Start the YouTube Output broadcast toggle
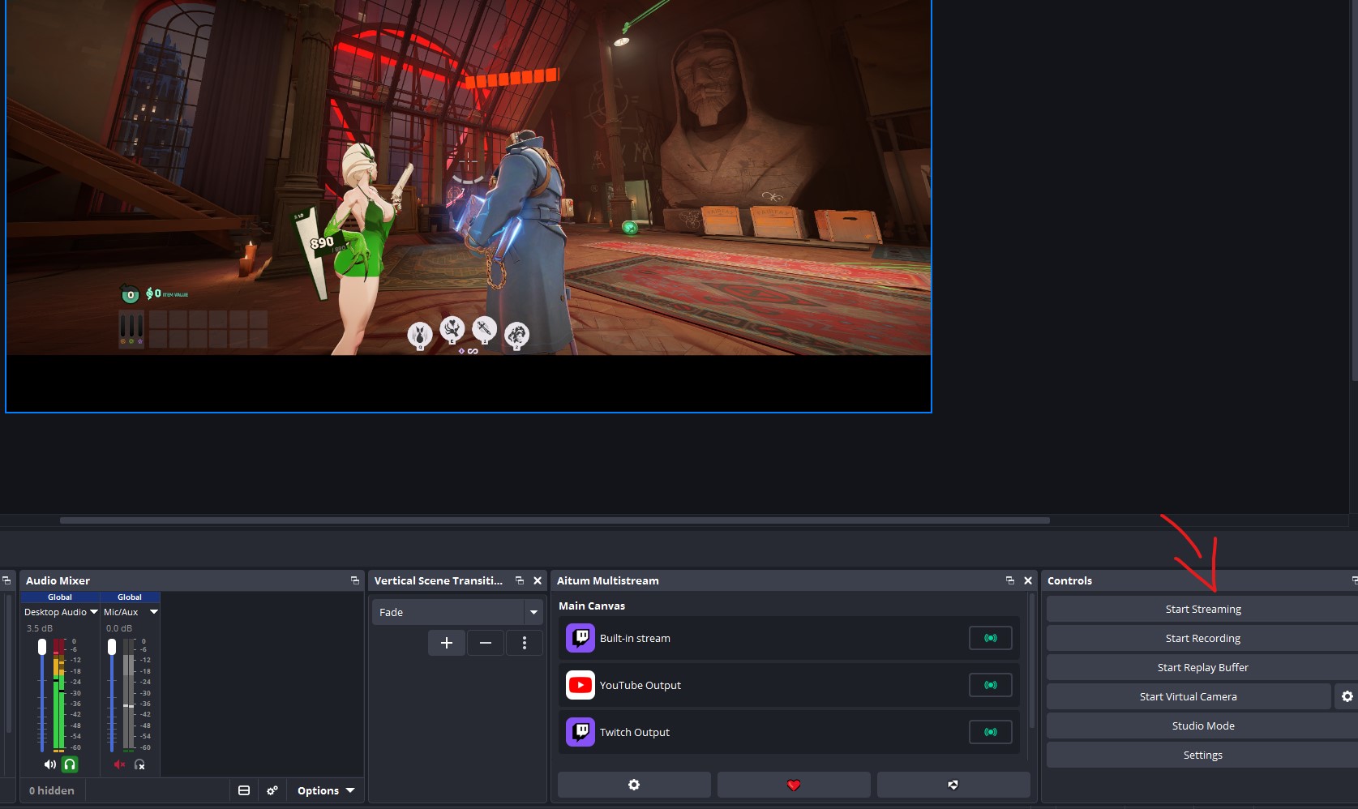Viewport: 1358px width, 809px height. (x=991, y=685)
